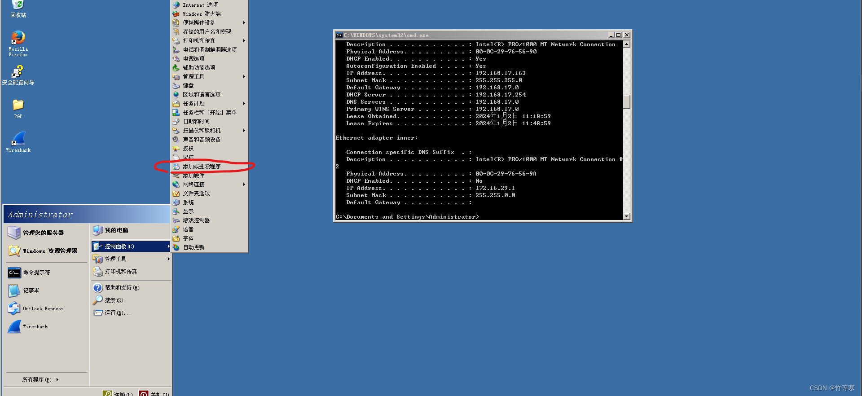
Task: Select 存储的用户名和密码 entry
Action: 209,31
